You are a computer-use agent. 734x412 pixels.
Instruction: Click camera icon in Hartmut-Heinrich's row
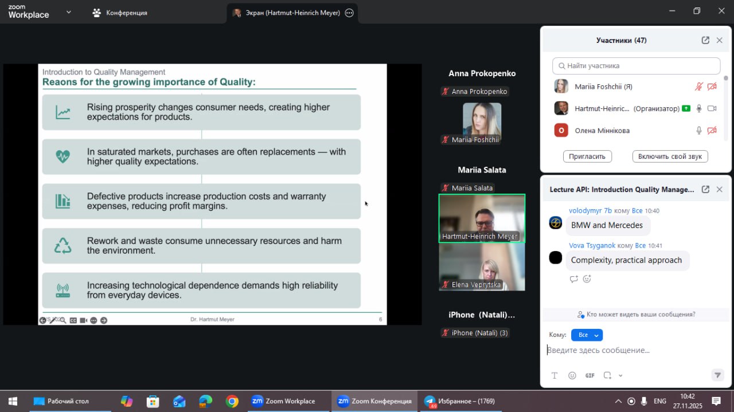[x=712, y=108]
